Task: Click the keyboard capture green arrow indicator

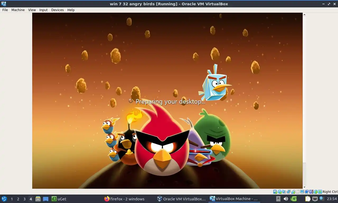Action: pos(320,192)
